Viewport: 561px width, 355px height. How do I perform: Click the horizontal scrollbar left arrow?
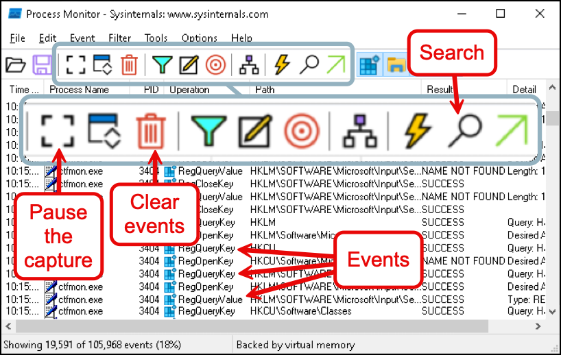tap(9, 326)
